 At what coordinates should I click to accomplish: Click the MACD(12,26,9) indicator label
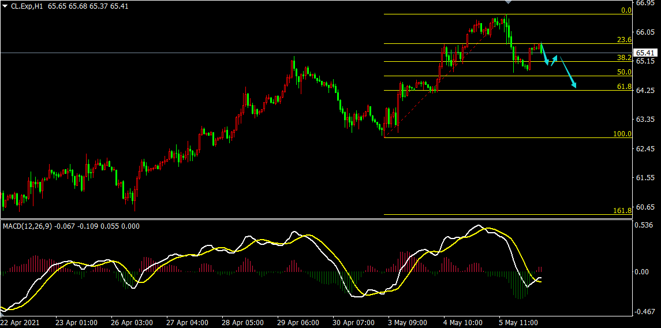[27, 226]
